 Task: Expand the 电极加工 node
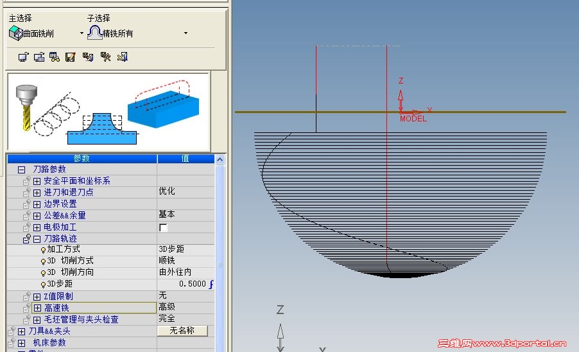pos(37,227)
